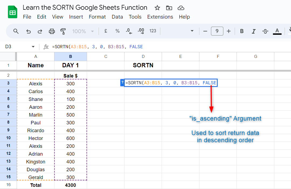Screen dimensions: 291x189
Task: Select the cell with value 500
Action: tap(71, 115)
